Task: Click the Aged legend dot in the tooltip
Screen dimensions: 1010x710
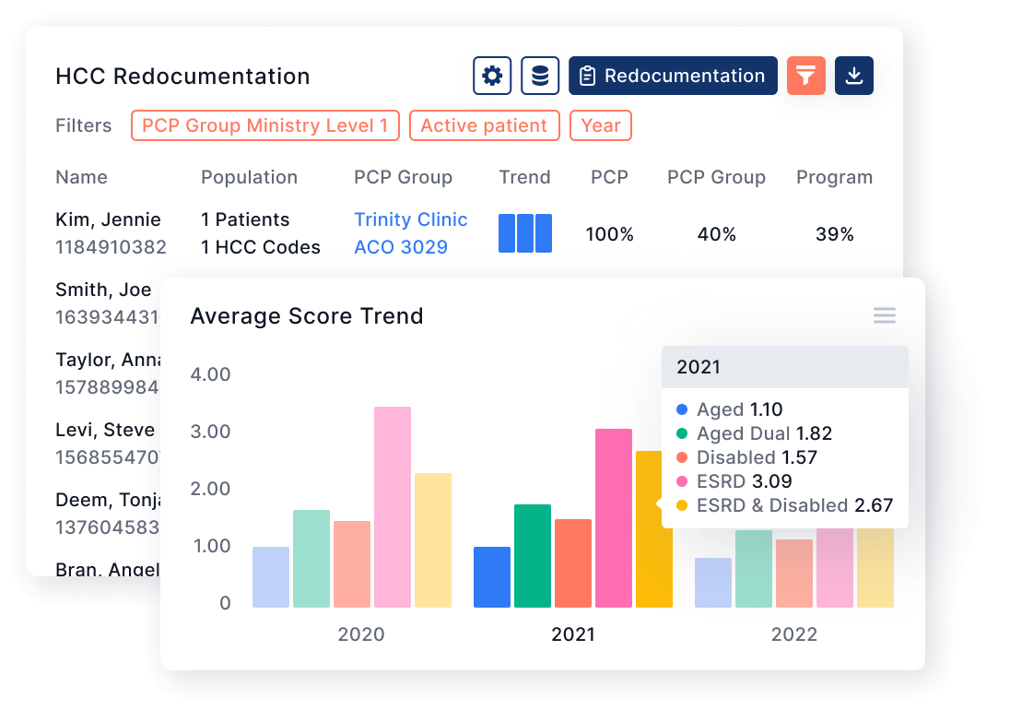Action: click(x=680, y=409)
